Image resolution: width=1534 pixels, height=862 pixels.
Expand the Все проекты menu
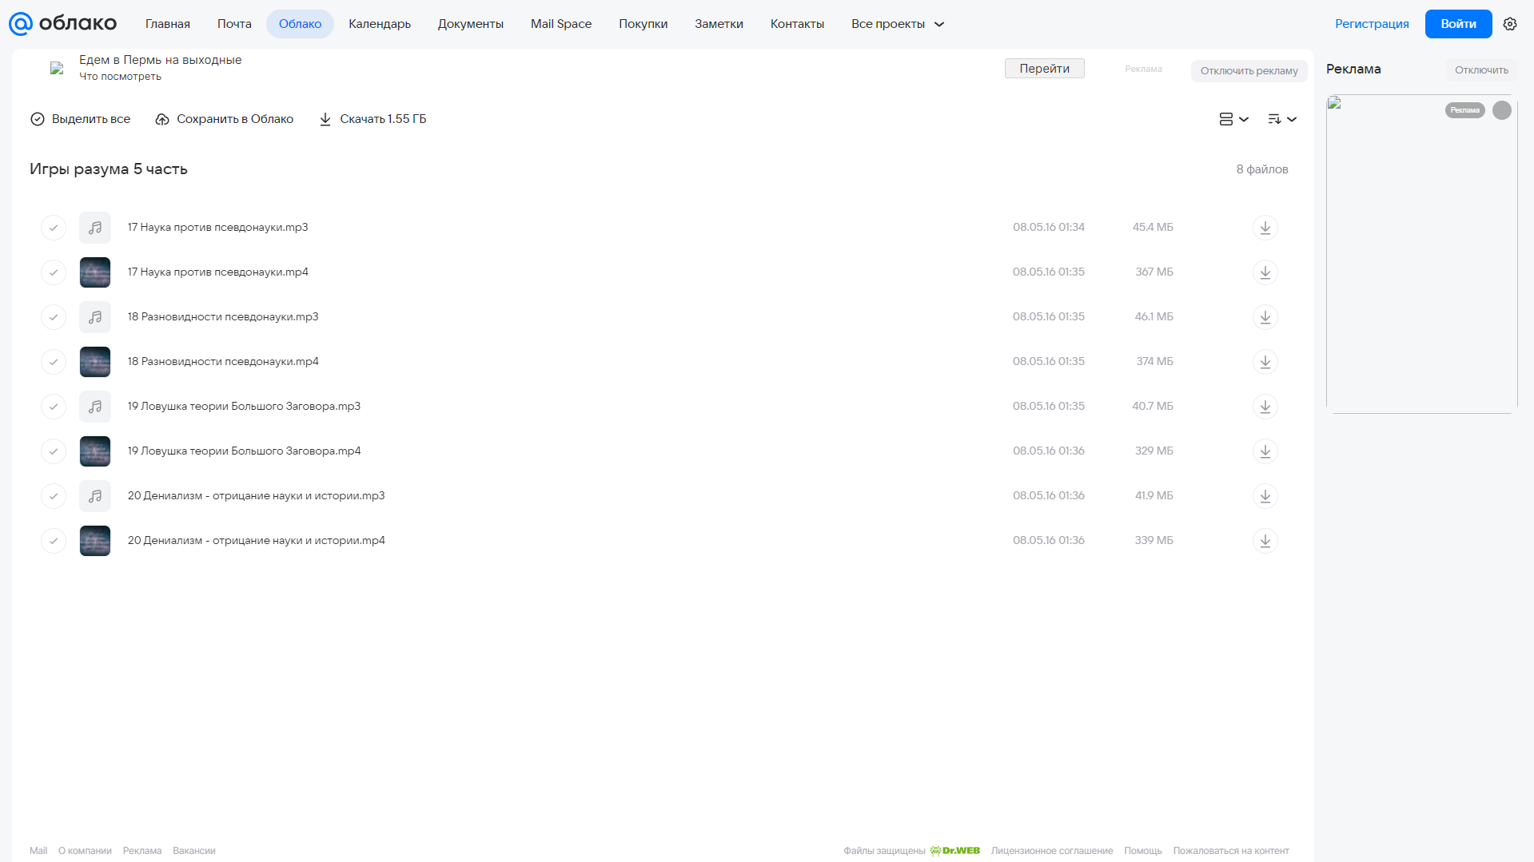coord(898,24)
